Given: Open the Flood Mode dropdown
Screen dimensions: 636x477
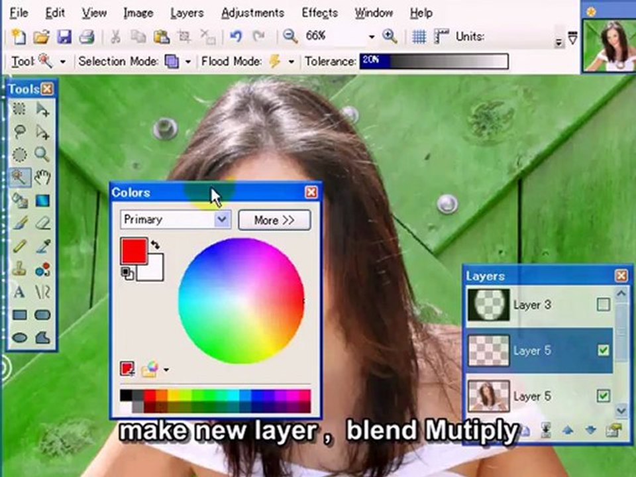Looking at the screenshot, I should (291, 62).
